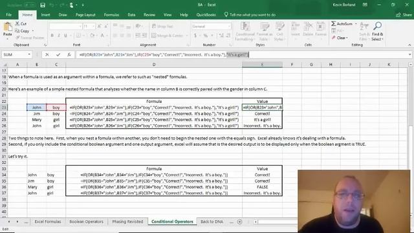Click the Delete cells icon
Screen dimensions: 414x233
(x=308, y=27)
